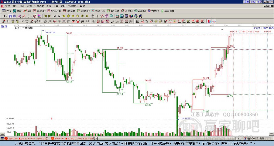Screen dimensions: 274x146
Task: Open the 9T四方形 tool
Action: tap(98, 11)
